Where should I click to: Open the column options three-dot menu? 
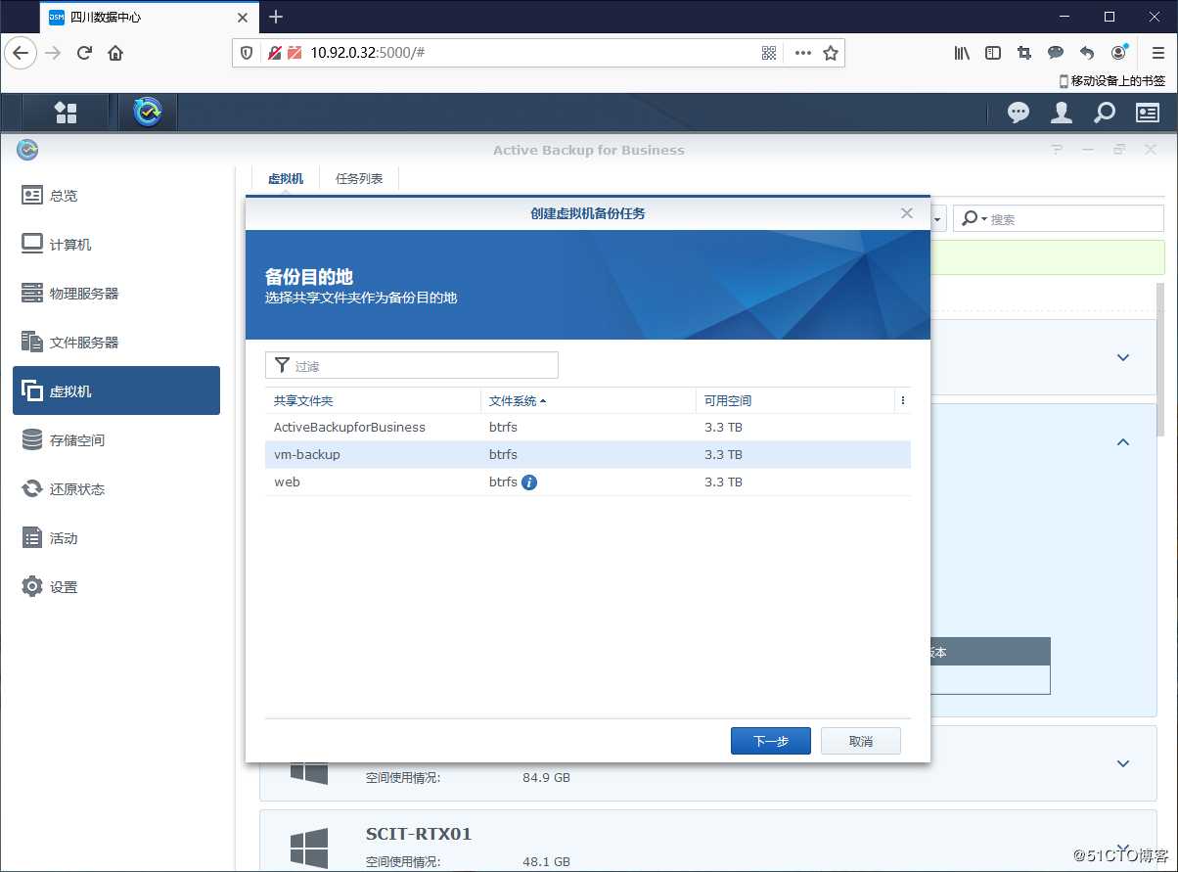click(x=902, y=400)
